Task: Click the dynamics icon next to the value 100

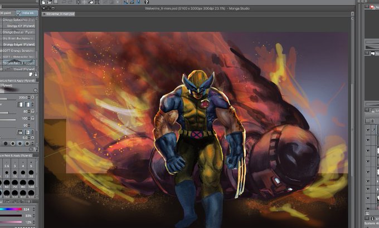Action: [x=33, y=118]
